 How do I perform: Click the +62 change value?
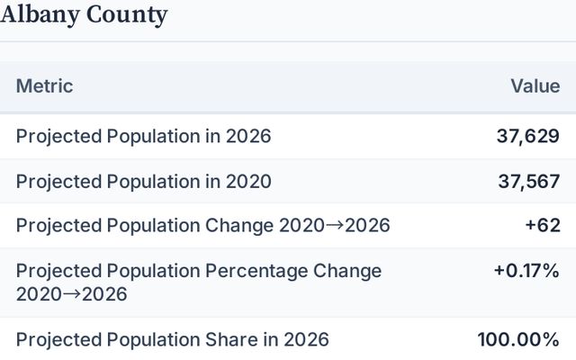point(543,225)
